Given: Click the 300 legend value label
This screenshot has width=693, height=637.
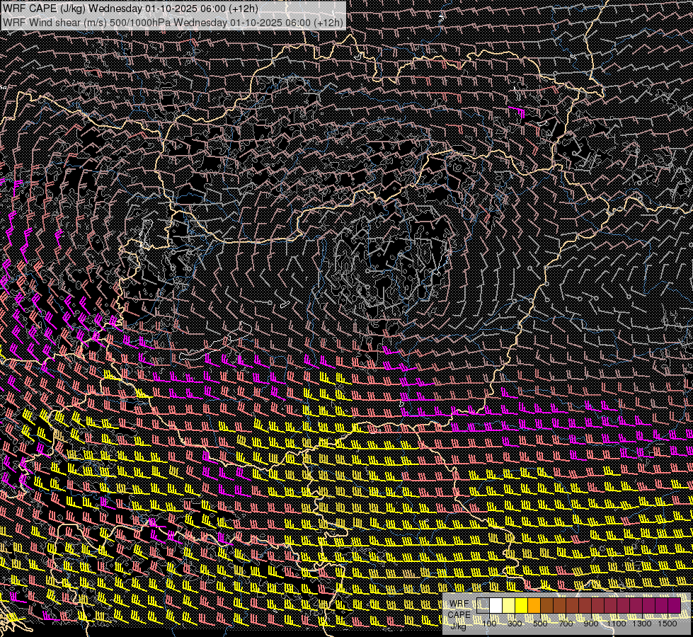Looking at the screenshot, I should (515, 624).
